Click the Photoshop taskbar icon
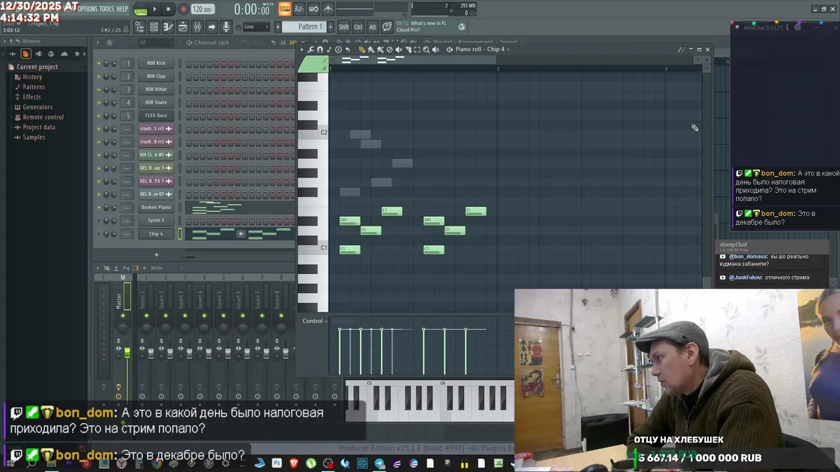840x472 pixels. tap(276, 463)
